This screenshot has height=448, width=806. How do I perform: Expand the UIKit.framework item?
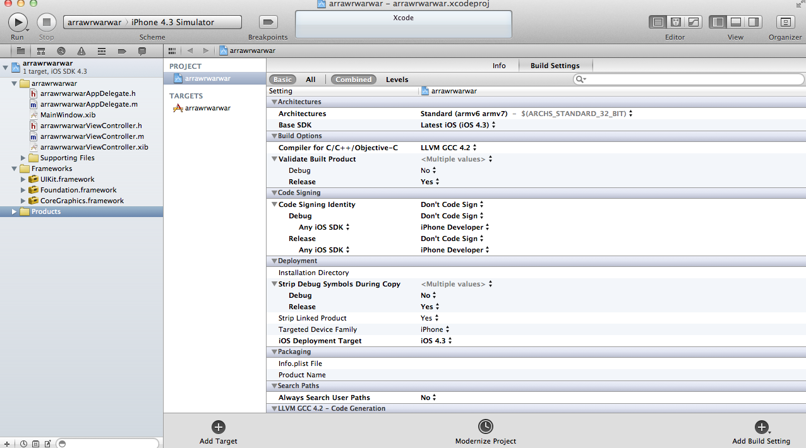[x=23, y=179]
